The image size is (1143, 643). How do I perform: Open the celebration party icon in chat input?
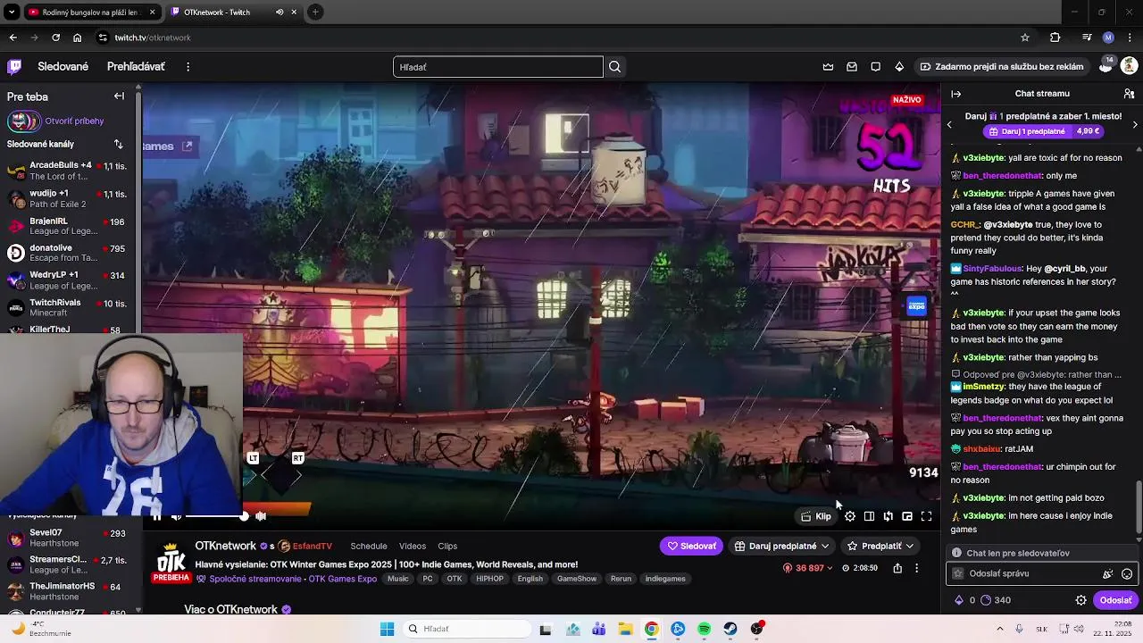pos(1107,574)
